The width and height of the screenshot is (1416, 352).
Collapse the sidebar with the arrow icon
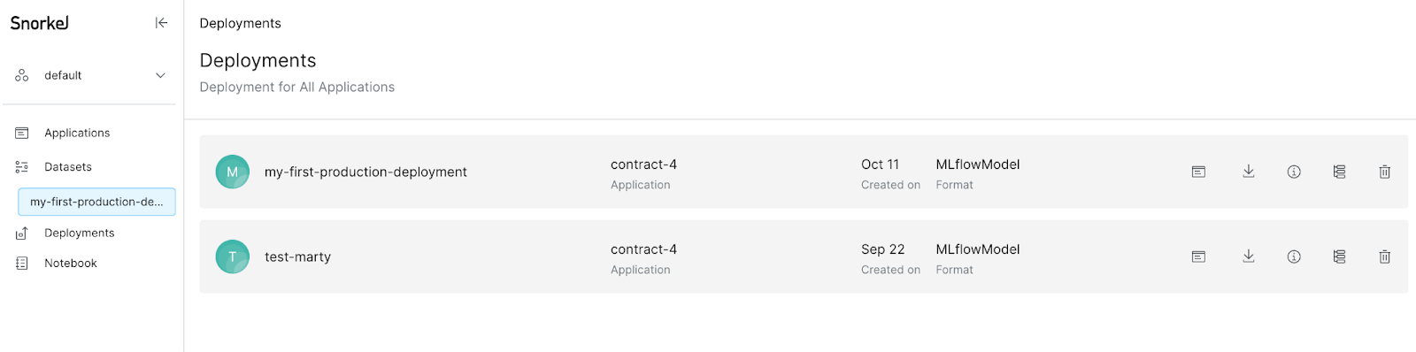[161, 23]
